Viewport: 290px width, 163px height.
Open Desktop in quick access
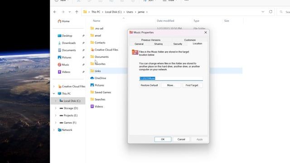pos(65,36)
